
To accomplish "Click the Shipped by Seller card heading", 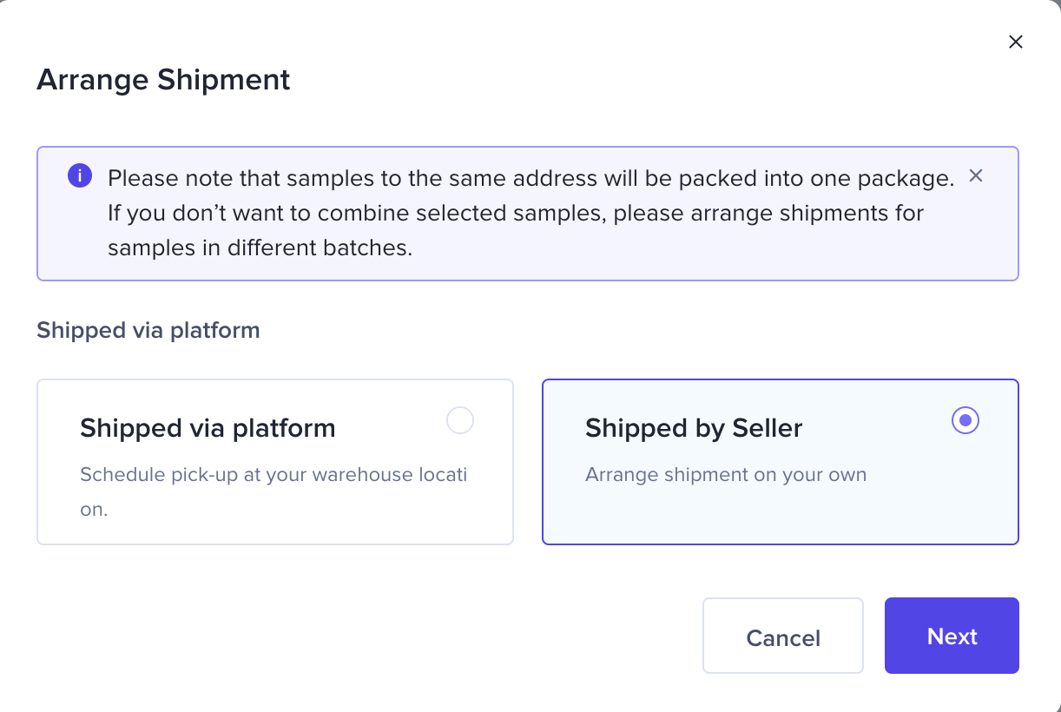I will pos(694,427).
